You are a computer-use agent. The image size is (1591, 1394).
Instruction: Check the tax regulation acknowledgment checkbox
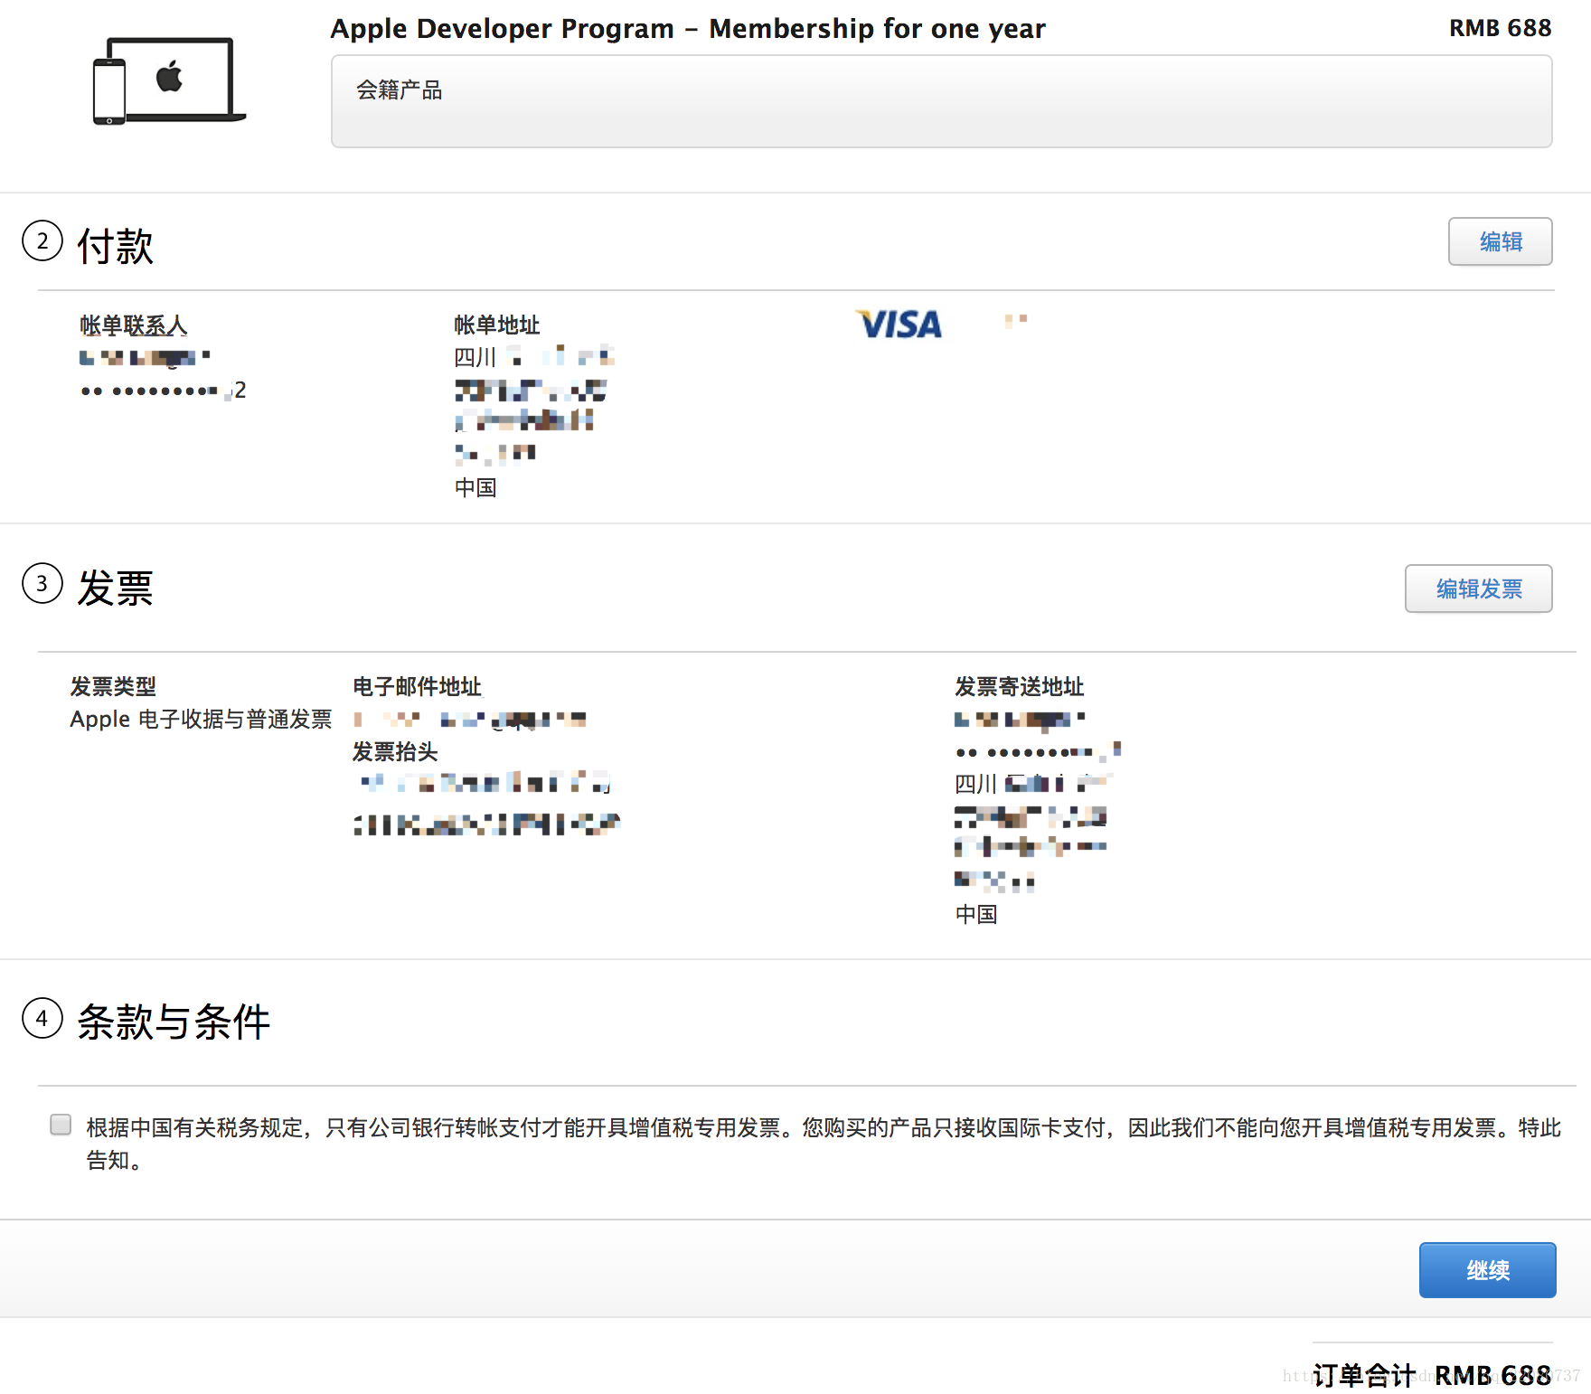coord(61,1125)
